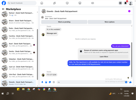Viewport: 136px width, 100px height.
Task: Open Sticky Notes from taskbar
Action: tap(18, 89)
